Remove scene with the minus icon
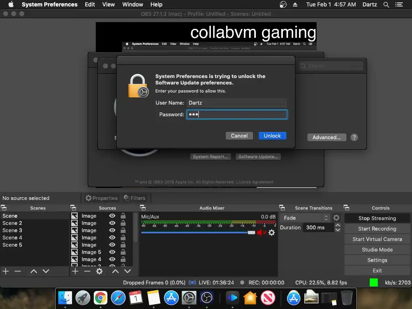The image size is (412, 309). [x=18, y=271]
